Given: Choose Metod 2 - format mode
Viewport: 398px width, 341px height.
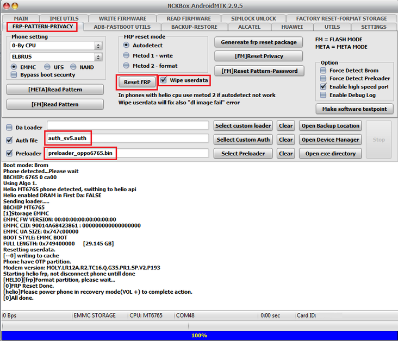Looking at the screenshot, I should 126,66.
